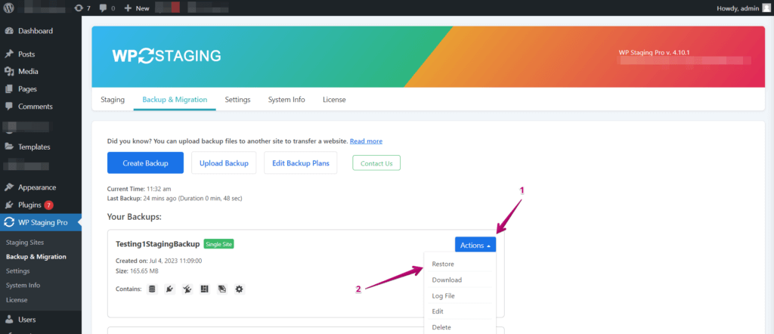Click the admin avatar image
774x334 pixels.
pyautogui.click(x=766, y=8)
